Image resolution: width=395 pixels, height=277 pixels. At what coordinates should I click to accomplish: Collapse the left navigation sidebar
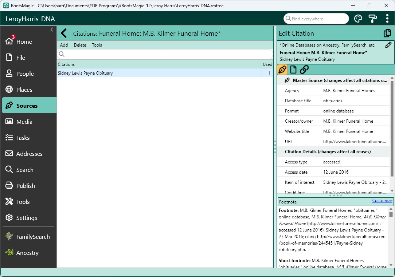tap(52, 29)
